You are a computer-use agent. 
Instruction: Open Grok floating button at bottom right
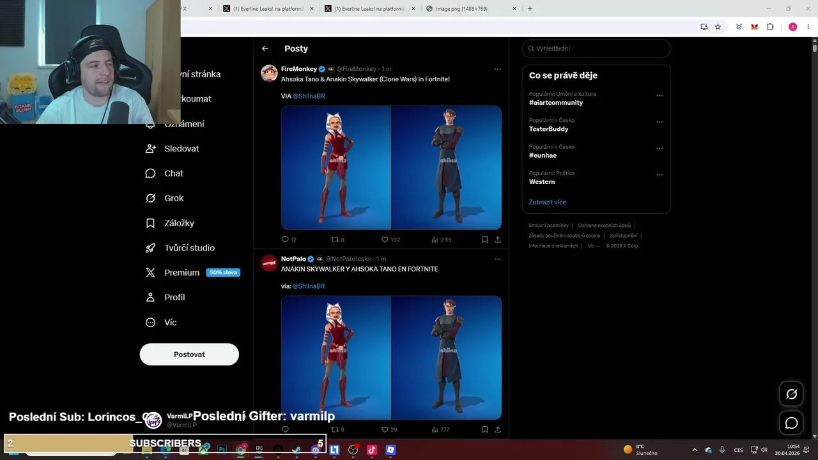click(x=791, y=394)
